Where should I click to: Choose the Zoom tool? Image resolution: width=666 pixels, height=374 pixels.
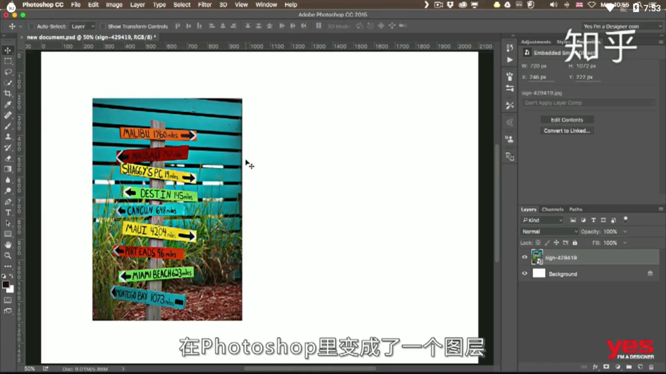pos(8,256)
